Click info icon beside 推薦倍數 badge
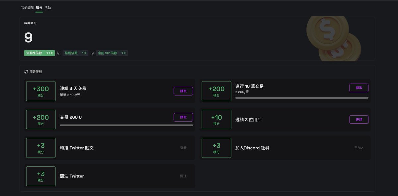Viewport: 398px width, 196px height. [92, 53]
